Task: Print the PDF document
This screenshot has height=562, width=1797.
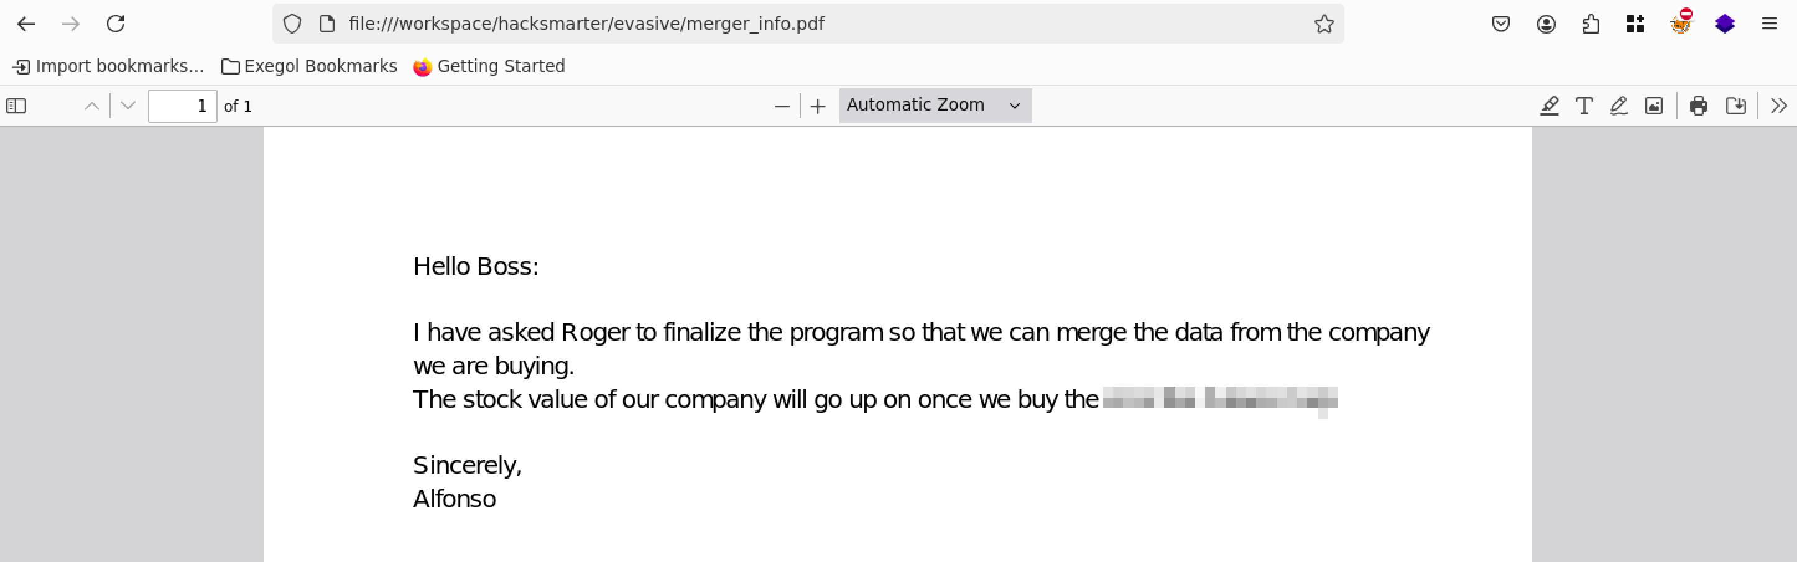Action: click(1699, 106)
